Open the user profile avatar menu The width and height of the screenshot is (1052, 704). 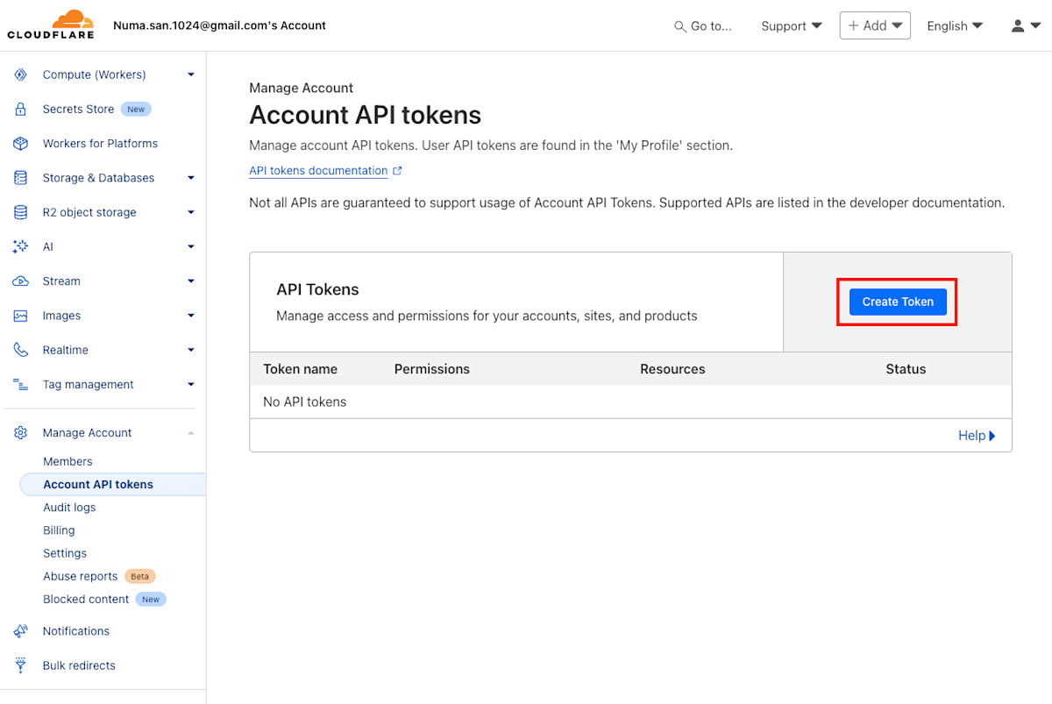[x=1025, y=26]
